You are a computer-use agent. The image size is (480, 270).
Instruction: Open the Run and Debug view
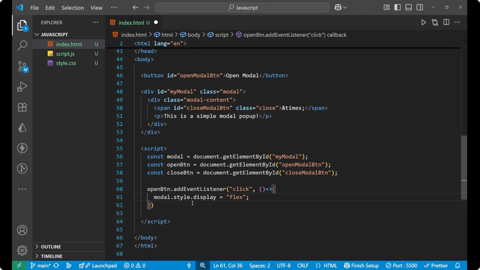coord(22,86)
